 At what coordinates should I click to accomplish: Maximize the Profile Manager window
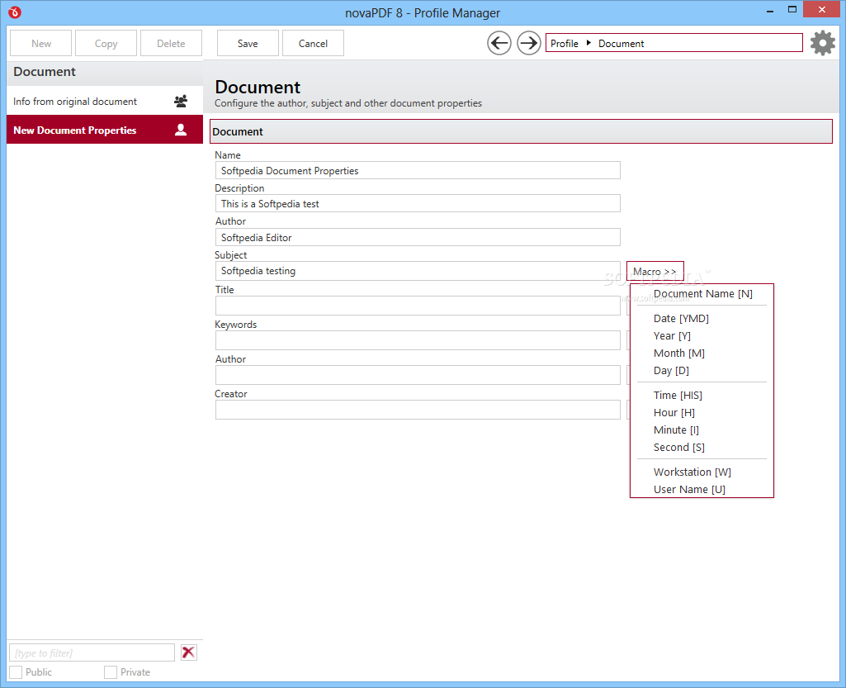pyautogui.click(x=792, y=9)
